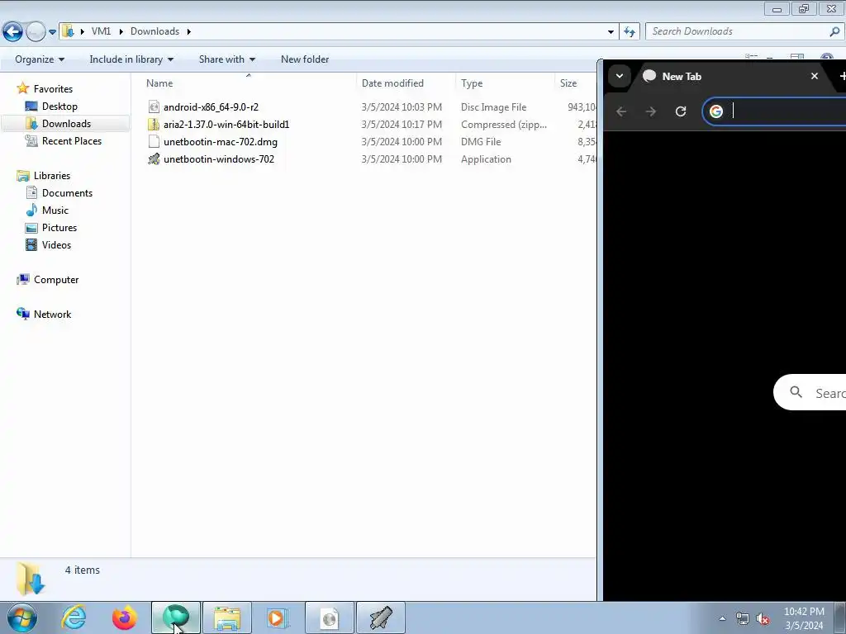Image resolution: width=846 pixels, height=634 pixels.
Task: Click the Explorer forward navigation button
Action: tap(36, 32)
